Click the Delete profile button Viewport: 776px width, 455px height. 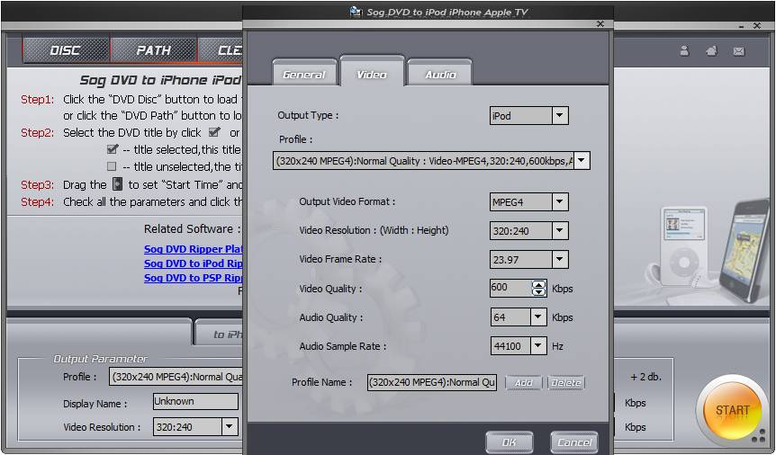click(566, 383)
